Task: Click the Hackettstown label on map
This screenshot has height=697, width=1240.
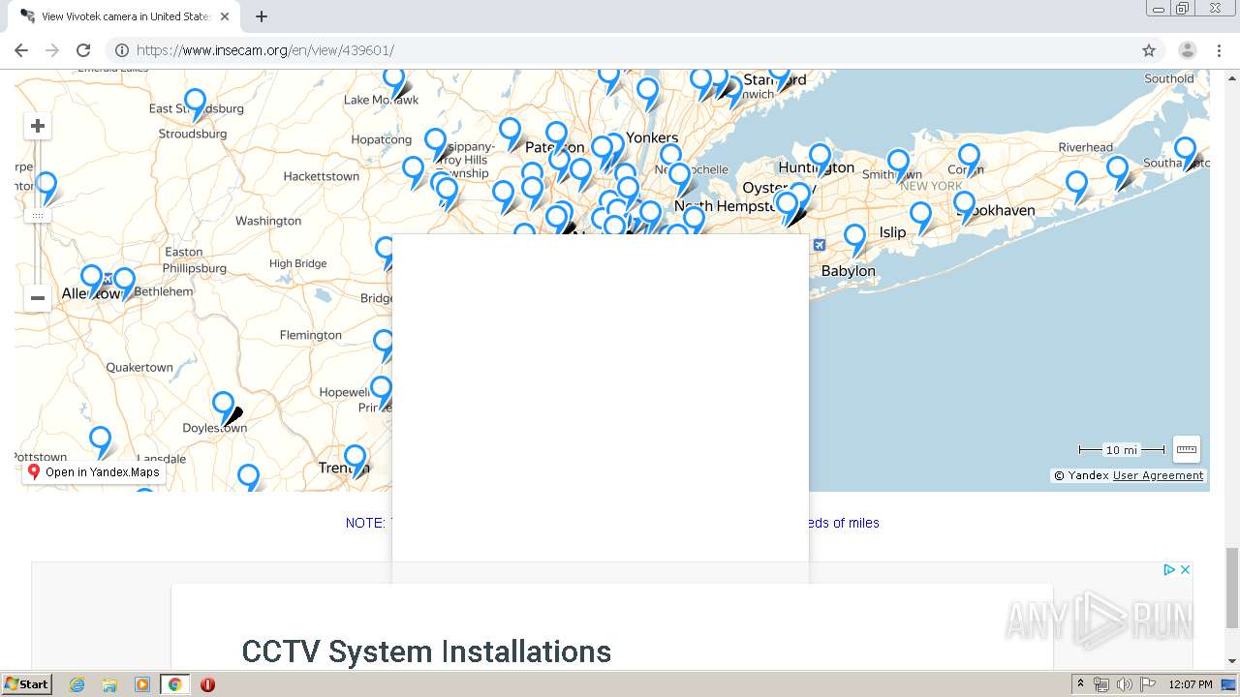Action: point(322,176)
